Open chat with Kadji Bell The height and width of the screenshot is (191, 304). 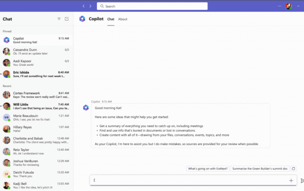36,185
